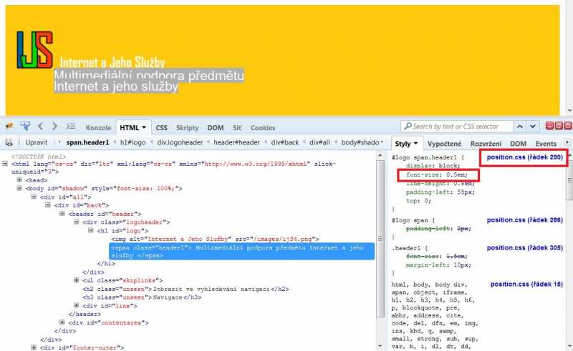Select the img alt="Internet a Jeho Služby" node

[216, 239]
